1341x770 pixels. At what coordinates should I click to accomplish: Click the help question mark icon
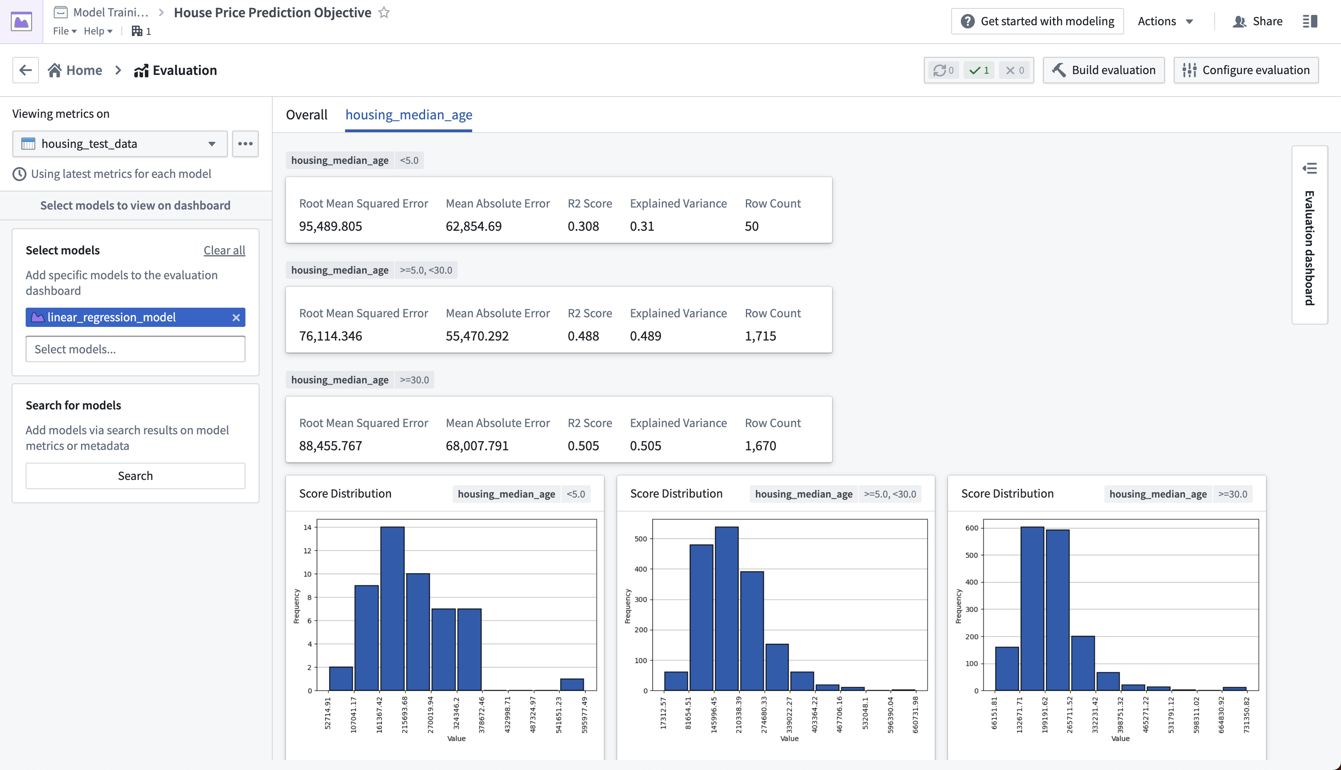[x=967, y=21]
